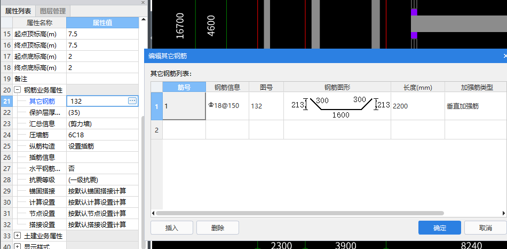Screen dimensions: 507x249
Task: Click the 确定 button
Action: pyautogui.click(x=439, y=228)
